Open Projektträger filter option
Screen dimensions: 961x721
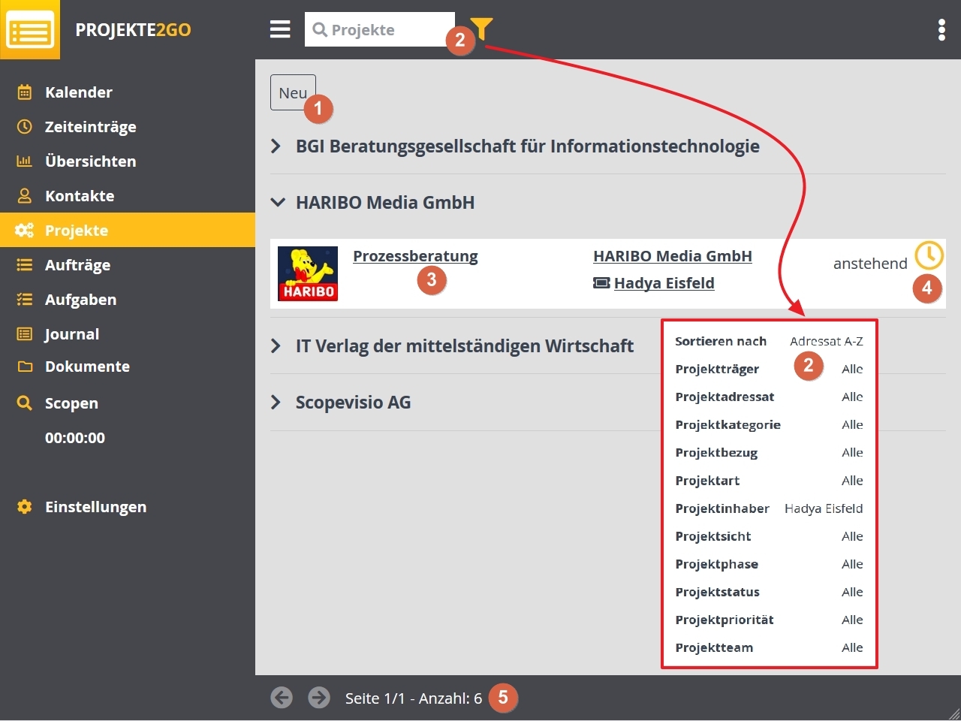(x=769, y=369)
